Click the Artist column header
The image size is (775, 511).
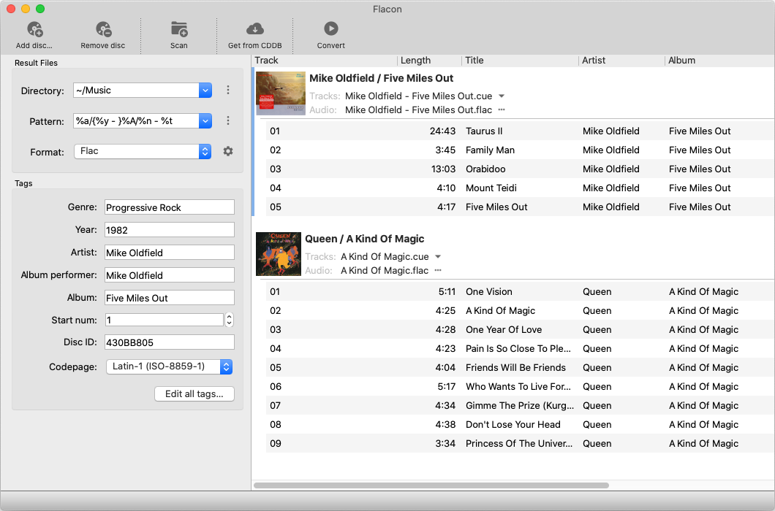point(594,61)
